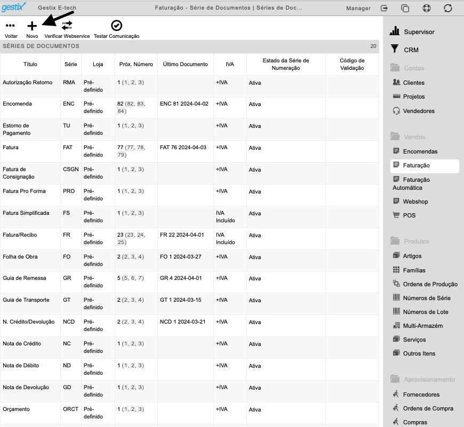Click the Voltar three-dots icon
The height and width of the screenshot is (427, 464).
(x=10, y=26)
